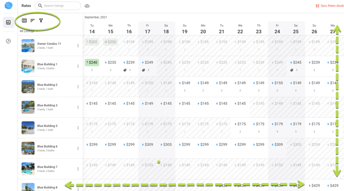Open the Blue Building 7 listing name
This screenshot has height=191, width=344.
[47, 167]
